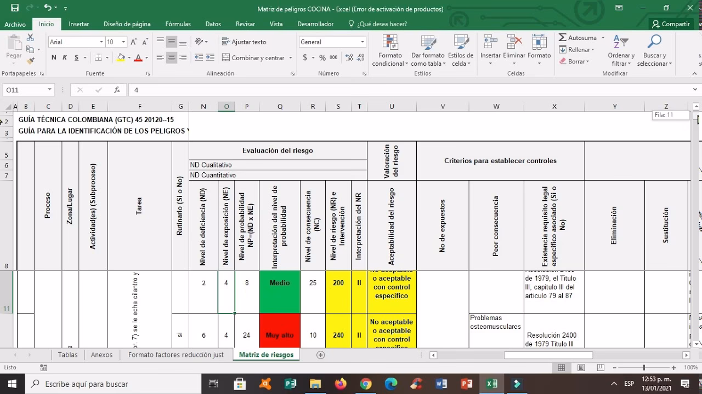The width and height of the screenshot is (702, 394).
Task: Click the Insertar celdas icon
Action: (490, 43)
